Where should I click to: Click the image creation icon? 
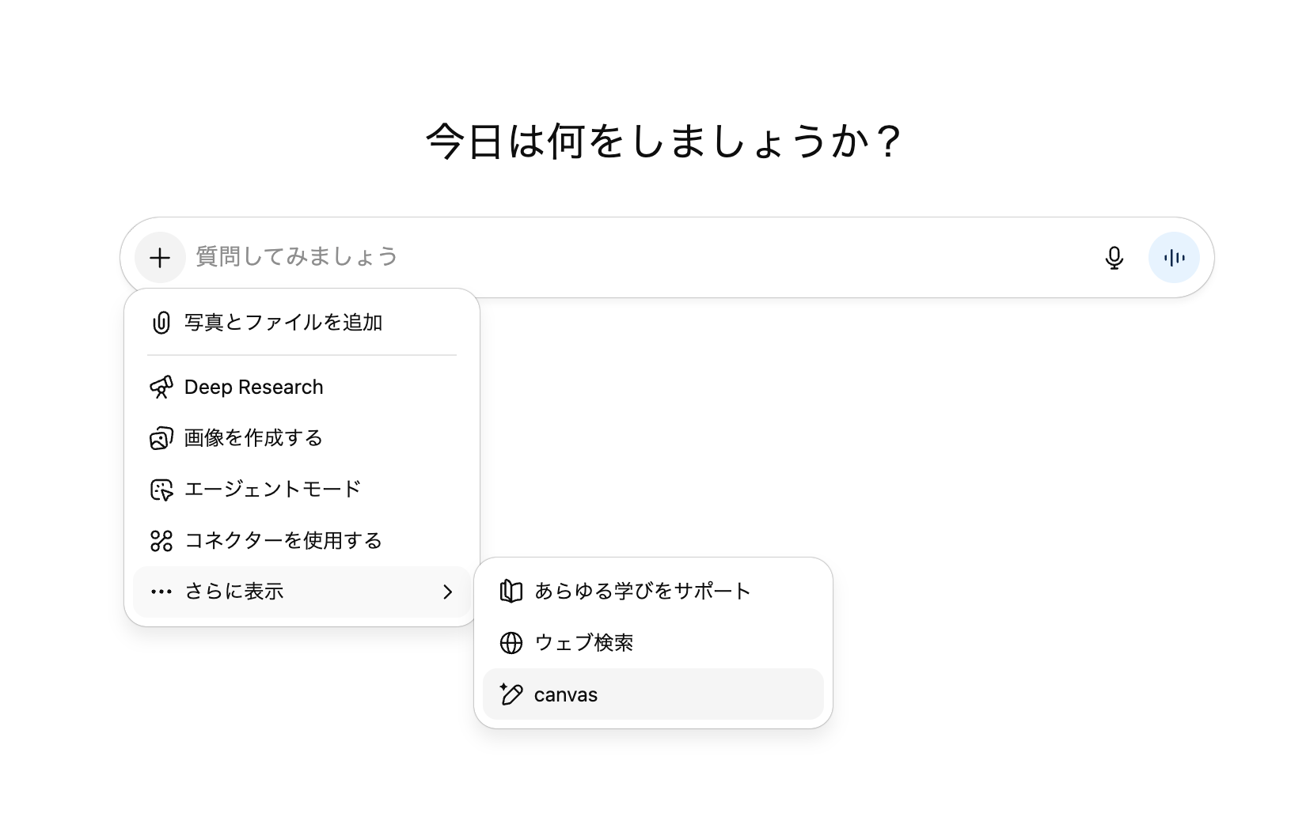(x=162, y=437)
